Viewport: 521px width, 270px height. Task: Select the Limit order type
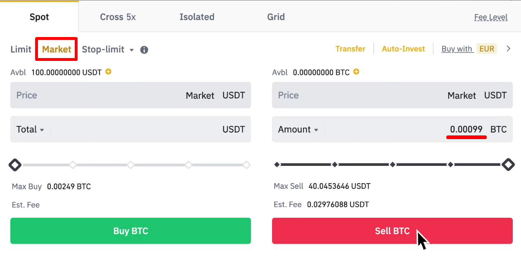click(x=21, y=49)
